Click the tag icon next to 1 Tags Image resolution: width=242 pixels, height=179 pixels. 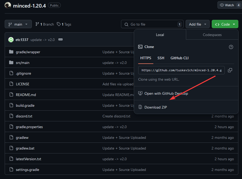pos(59,24)
